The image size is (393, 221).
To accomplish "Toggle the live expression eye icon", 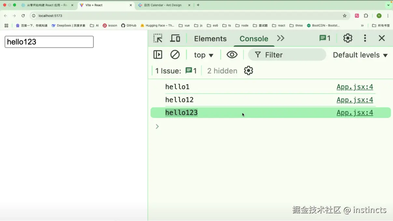I will (x=232, y=55).
